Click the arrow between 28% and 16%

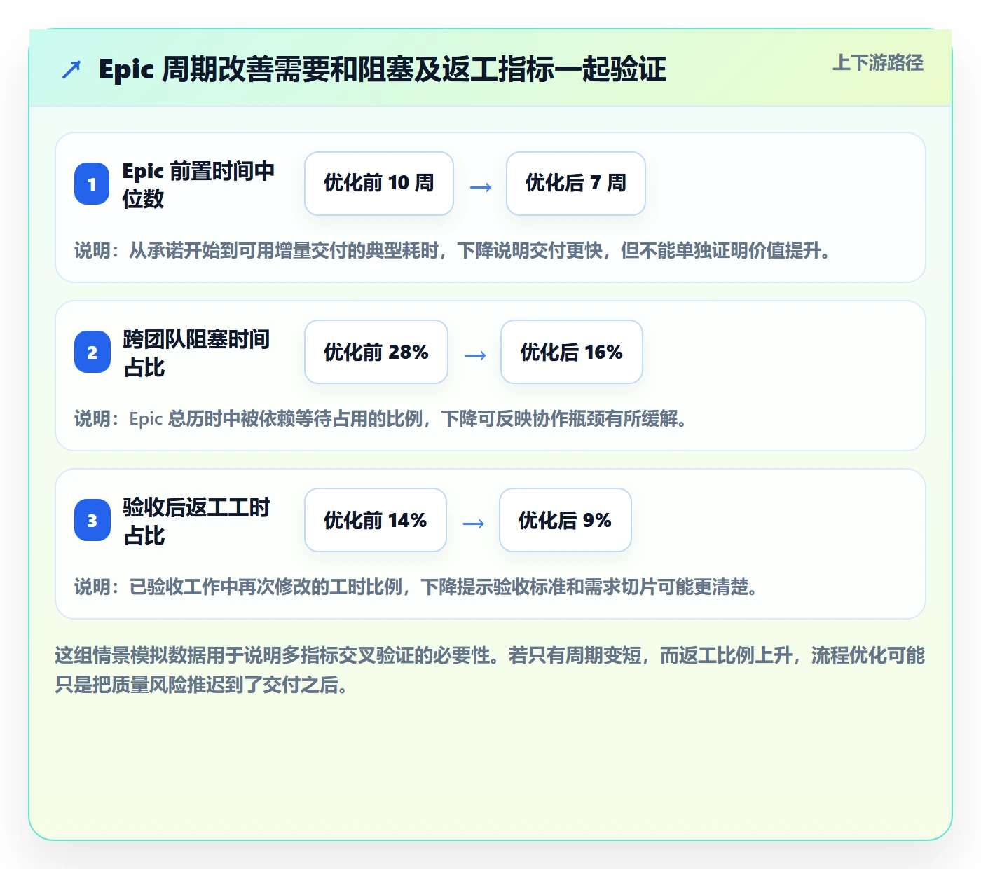475,355
